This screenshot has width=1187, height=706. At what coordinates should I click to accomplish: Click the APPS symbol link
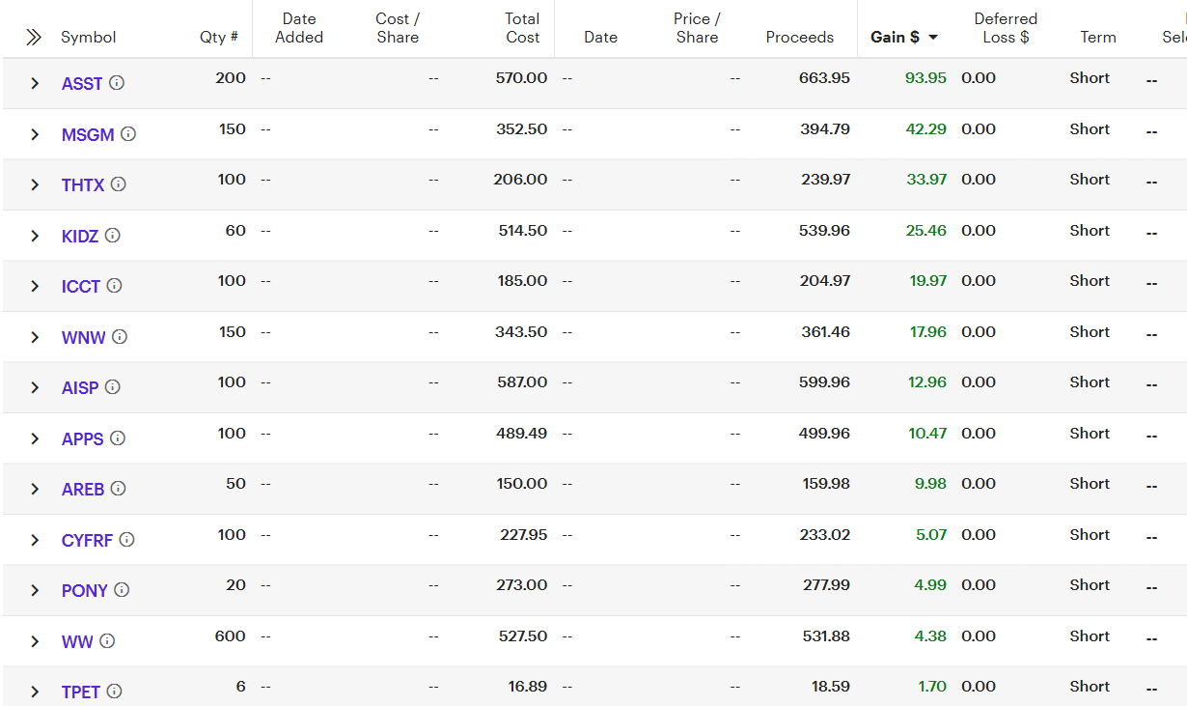82,439
